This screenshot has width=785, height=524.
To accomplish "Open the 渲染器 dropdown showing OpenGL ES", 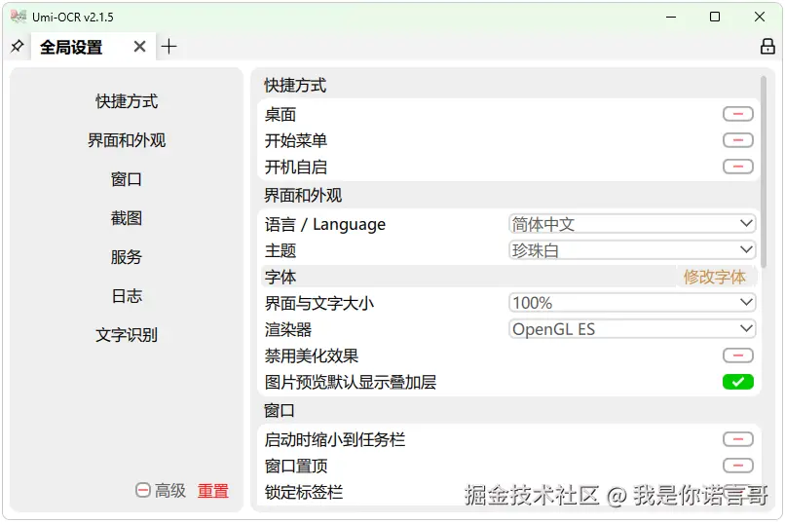I will 632,329.
